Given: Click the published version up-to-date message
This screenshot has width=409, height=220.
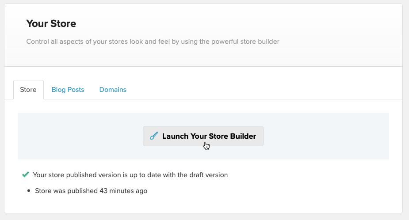Looking at the screenshot, I should 130,174.
